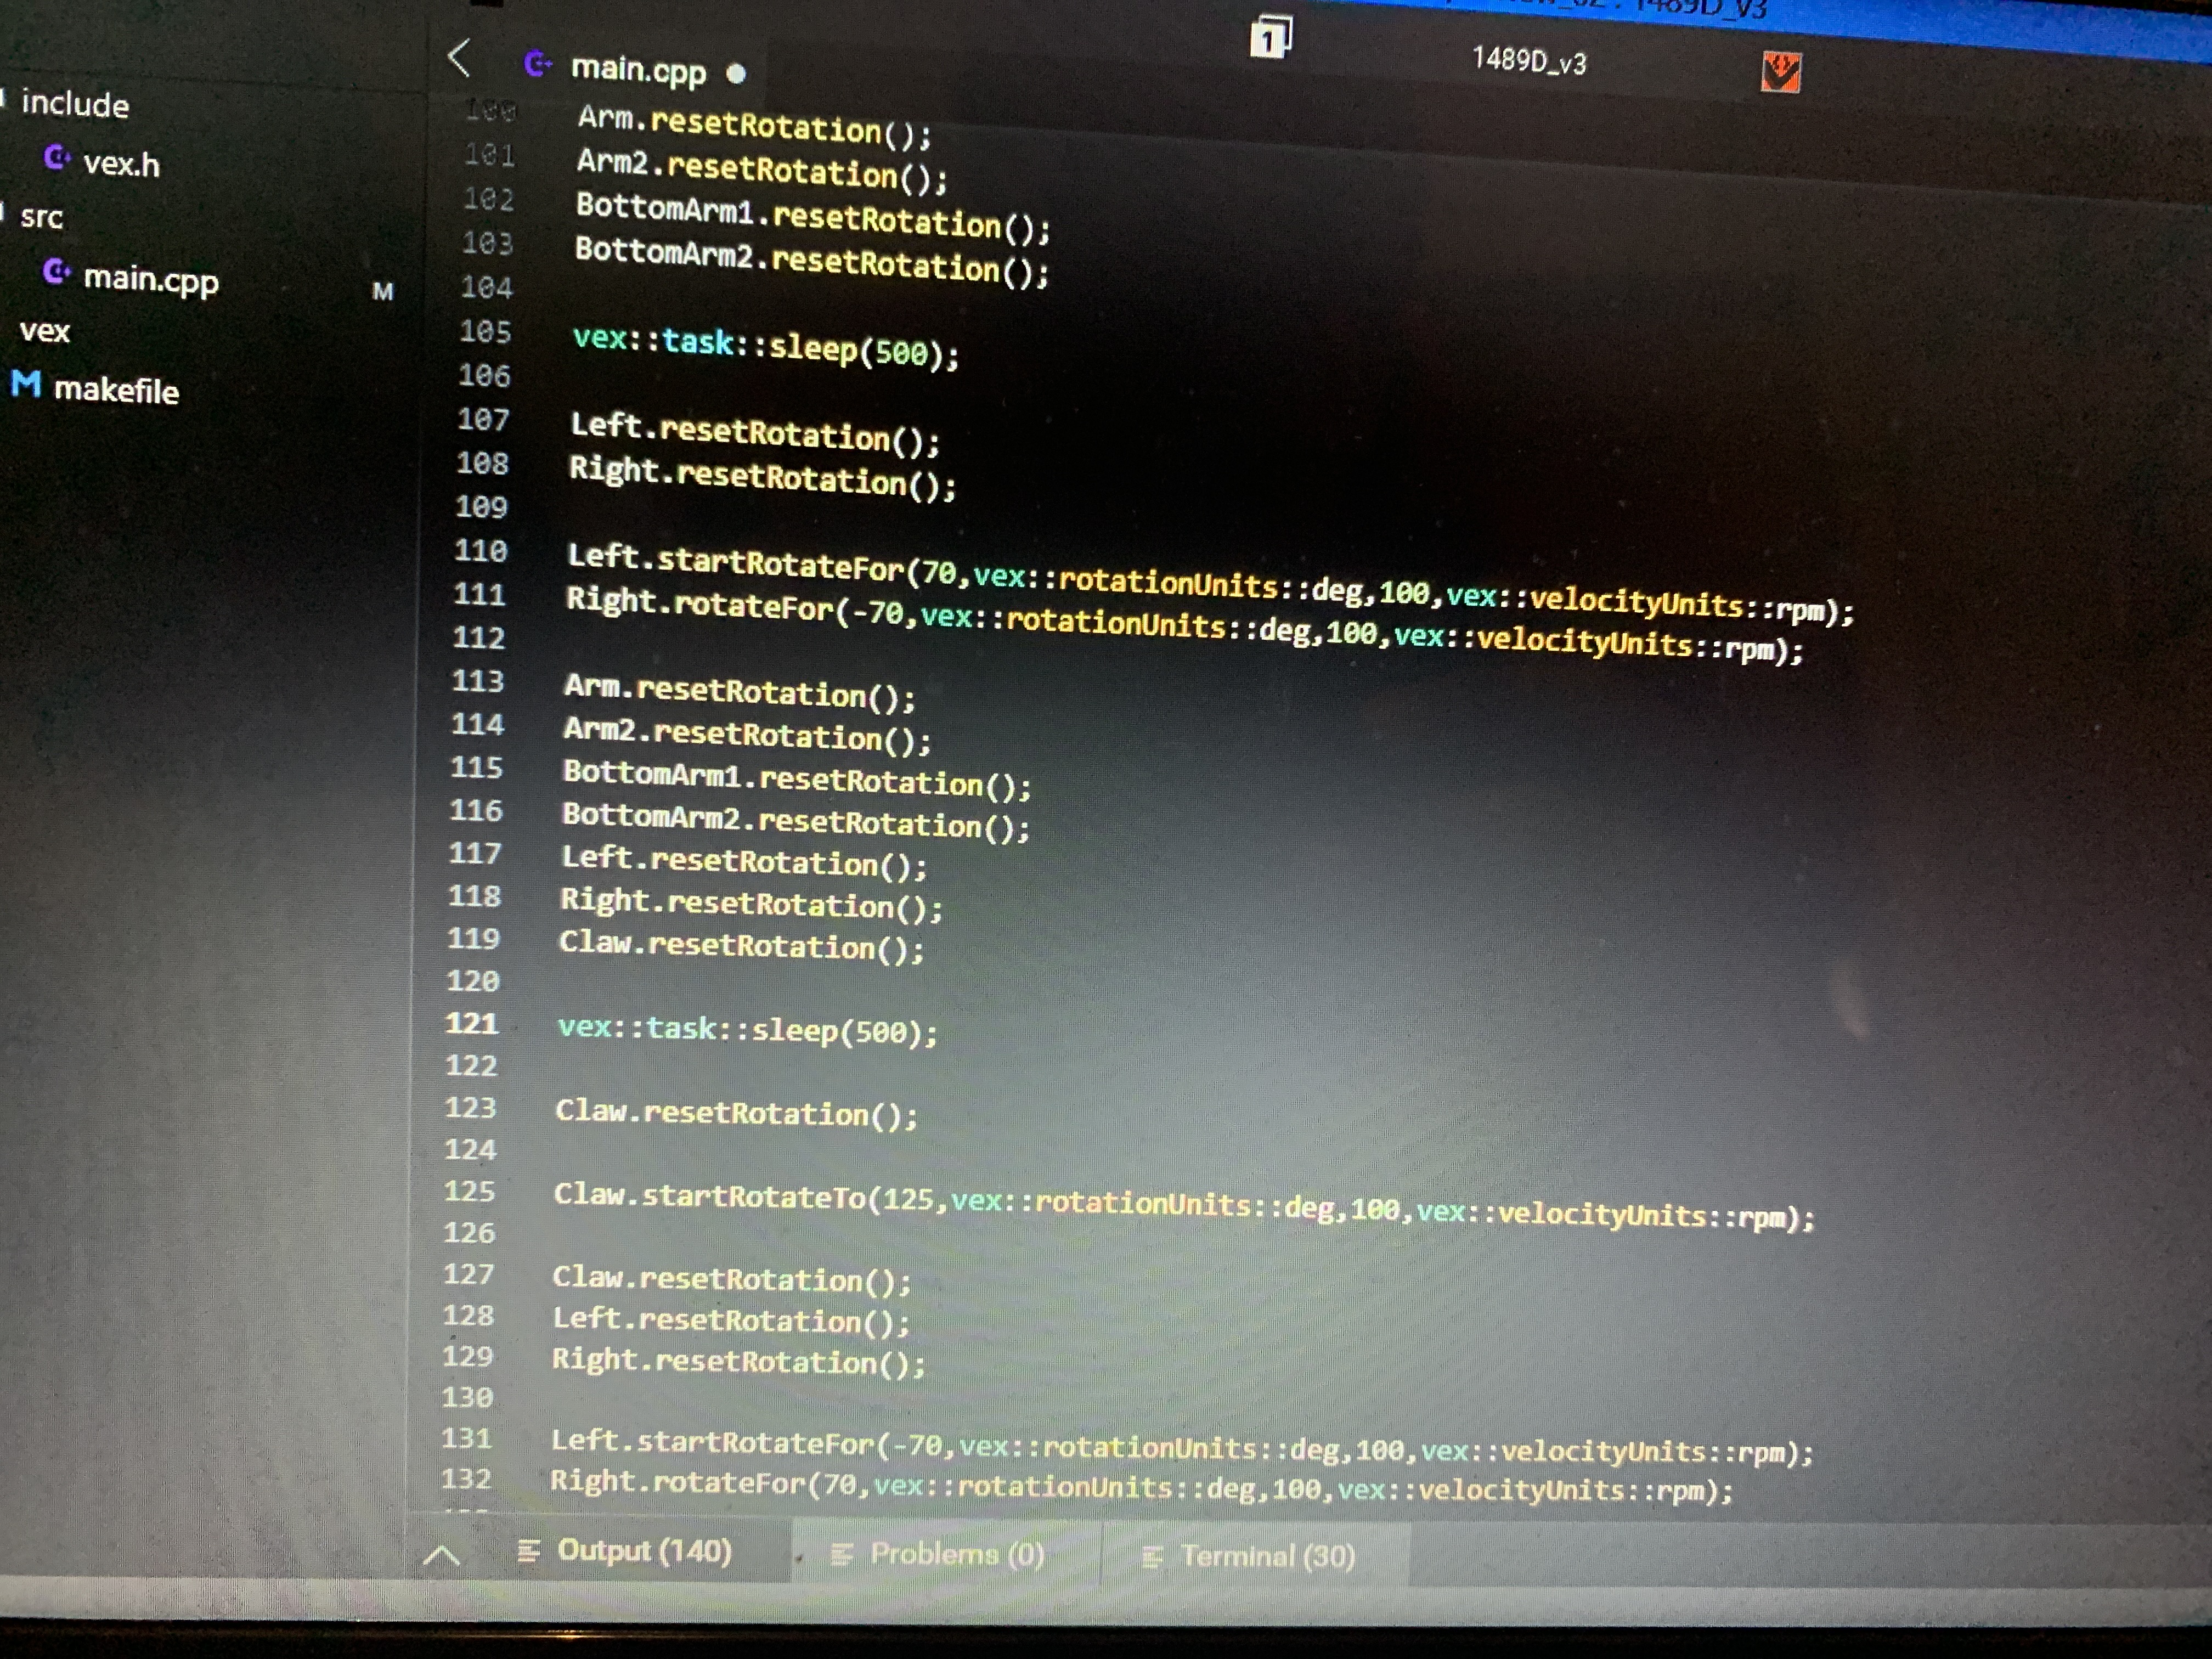The width and height of the screenshot is (2212, 1659).
Task: Click line number 121 in the gutter
Action: click(472, 1023)
